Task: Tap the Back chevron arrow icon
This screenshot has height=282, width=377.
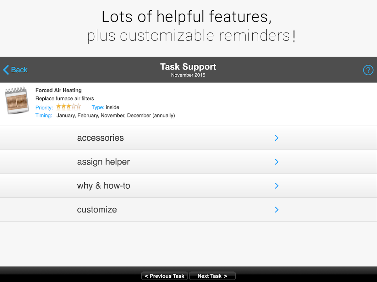Action: [6, 70]
